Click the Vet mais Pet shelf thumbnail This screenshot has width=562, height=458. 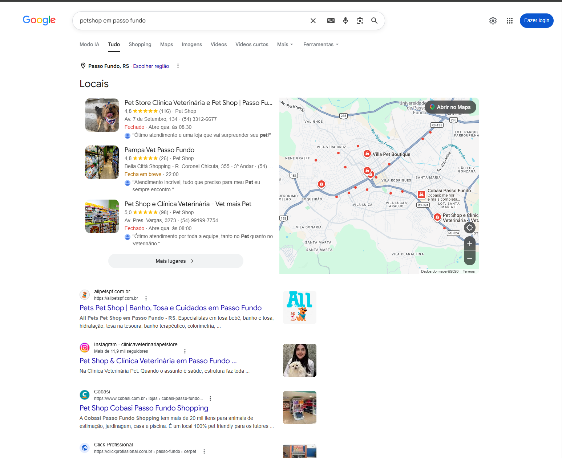click(x=102, y=216)
